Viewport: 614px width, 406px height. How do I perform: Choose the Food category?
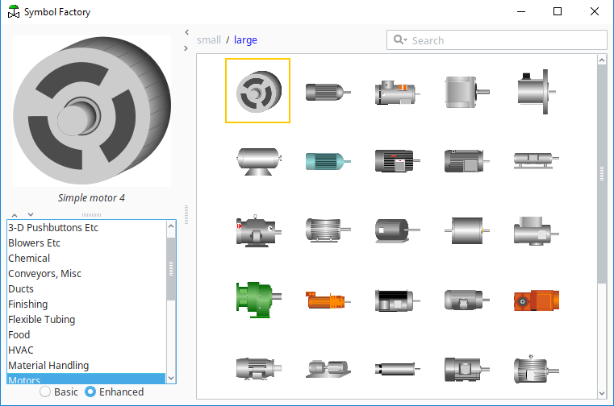86,334
